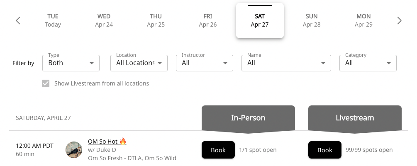The image size is (417, 166).
Task: Advance to next week with right arrow
Action: [x=399, y=21]
